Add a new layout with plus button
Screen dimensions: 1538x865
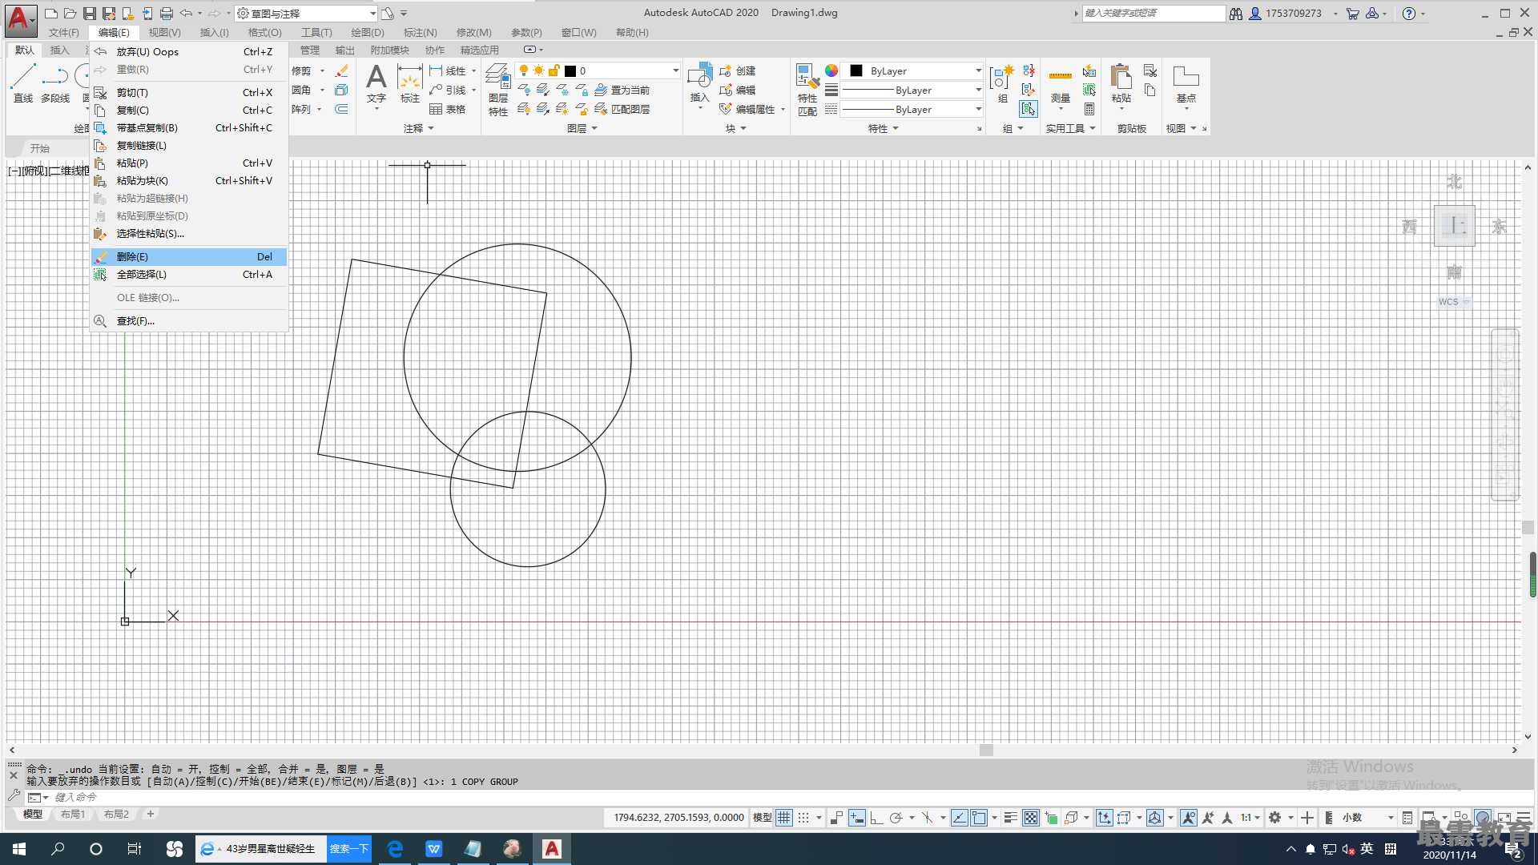coord(150,814)
